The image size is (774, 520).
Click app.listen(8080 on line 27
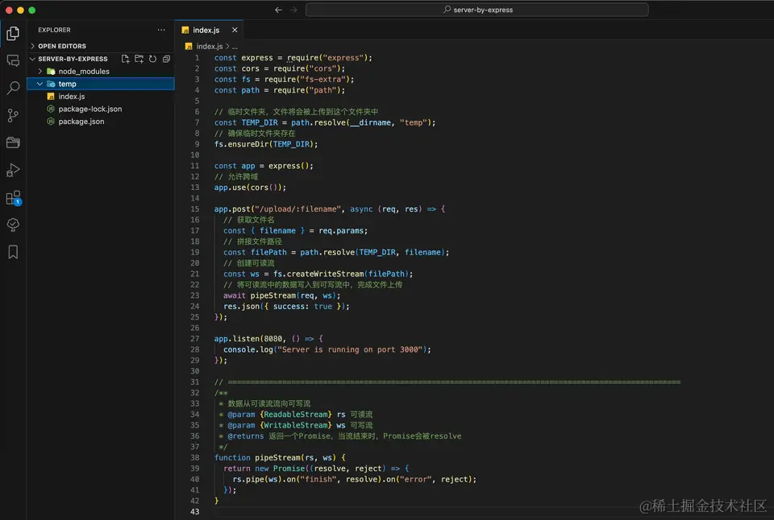click(x=250, y=339)
